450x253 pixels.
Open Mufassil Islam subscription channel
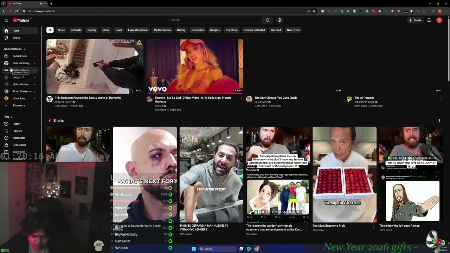click(20, 84)
